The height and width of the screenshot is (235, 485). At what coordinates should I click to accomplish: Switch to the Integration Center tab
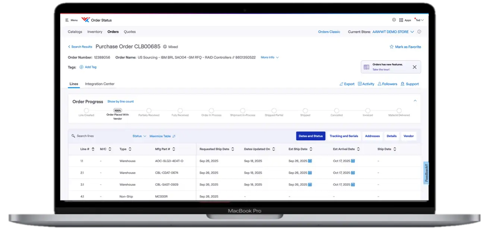coord(100,84)
